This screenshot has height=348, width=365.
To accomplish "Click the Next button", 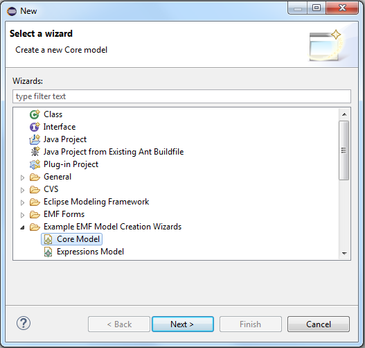I will (183, 324).
